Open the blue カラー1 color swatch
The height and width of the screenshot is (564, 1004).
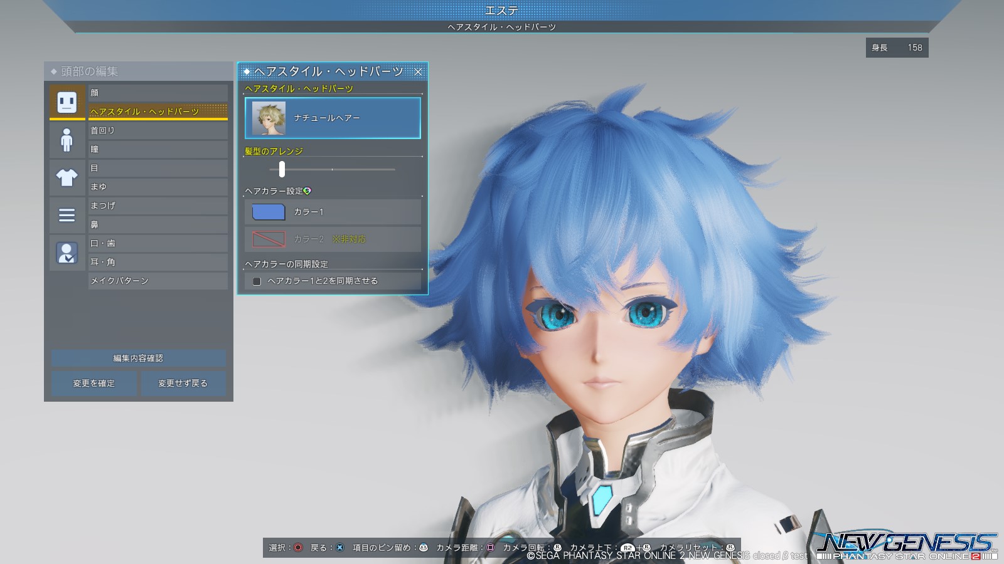(269, 212)
